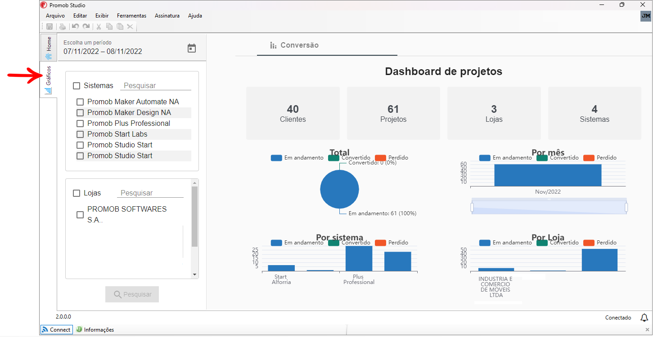Click the Pesquisar search button
The width and height of the screenshot is (658, 337).
[132, 294]
